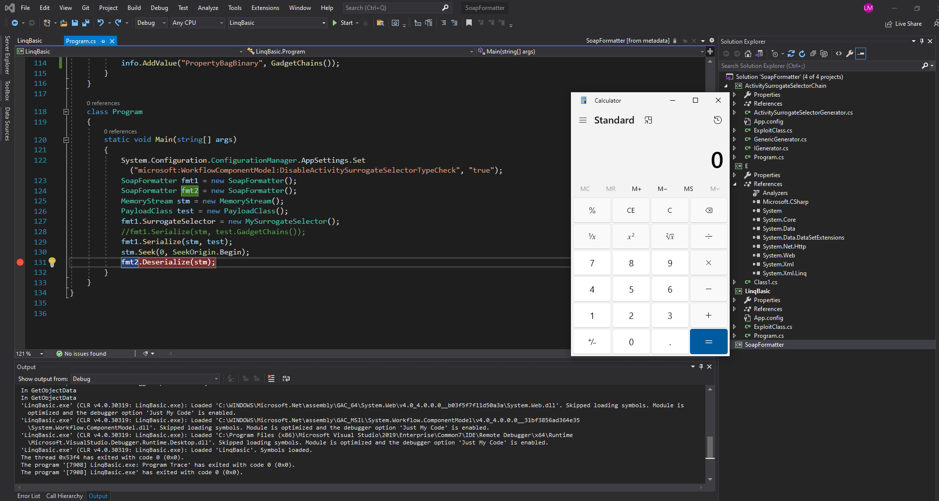
Task: Open the Extensions menu
Action: (265, 8)
